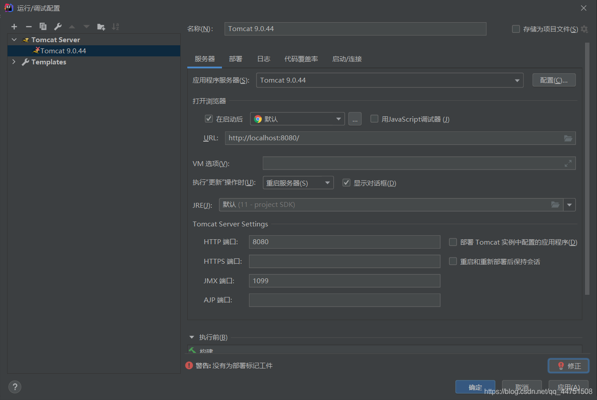Click the Configure button for application server
This screenshot has height=400, width=597.
pos(554,80)
